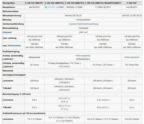Click 6,3 s T-Modell value

pos(132,108)
